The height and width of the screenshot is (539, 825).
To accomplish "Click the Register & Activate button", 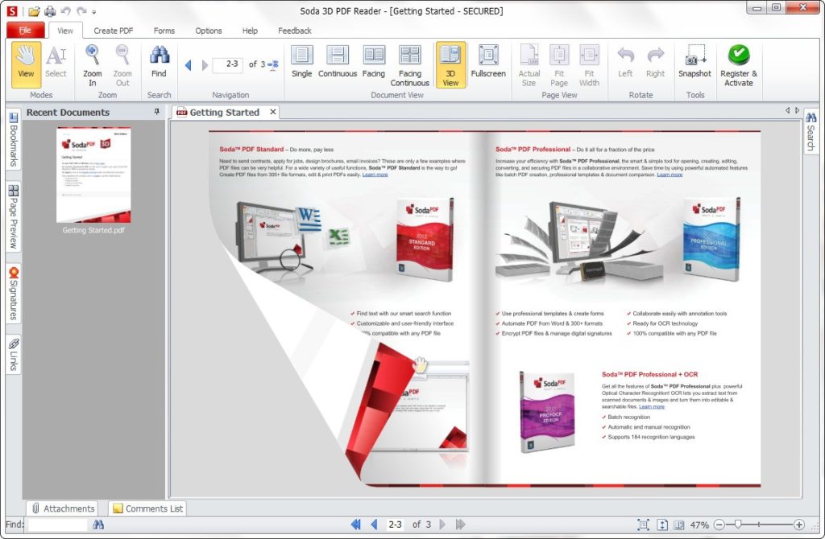I will click(739, 64).
